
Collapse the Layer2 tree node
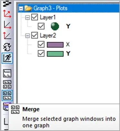(x=27, y=36)
